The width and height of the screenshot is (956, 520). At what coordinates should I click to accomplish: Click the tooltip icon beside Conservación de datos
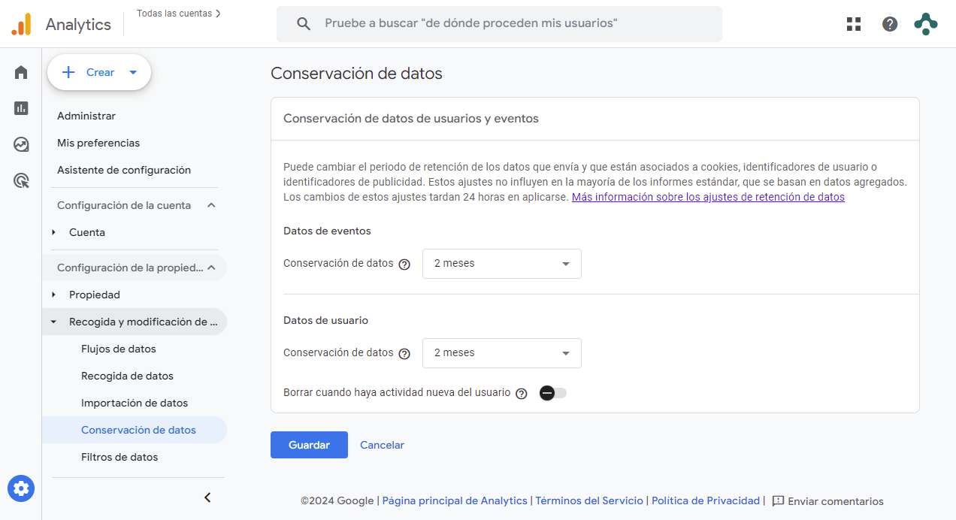point(405,264)
